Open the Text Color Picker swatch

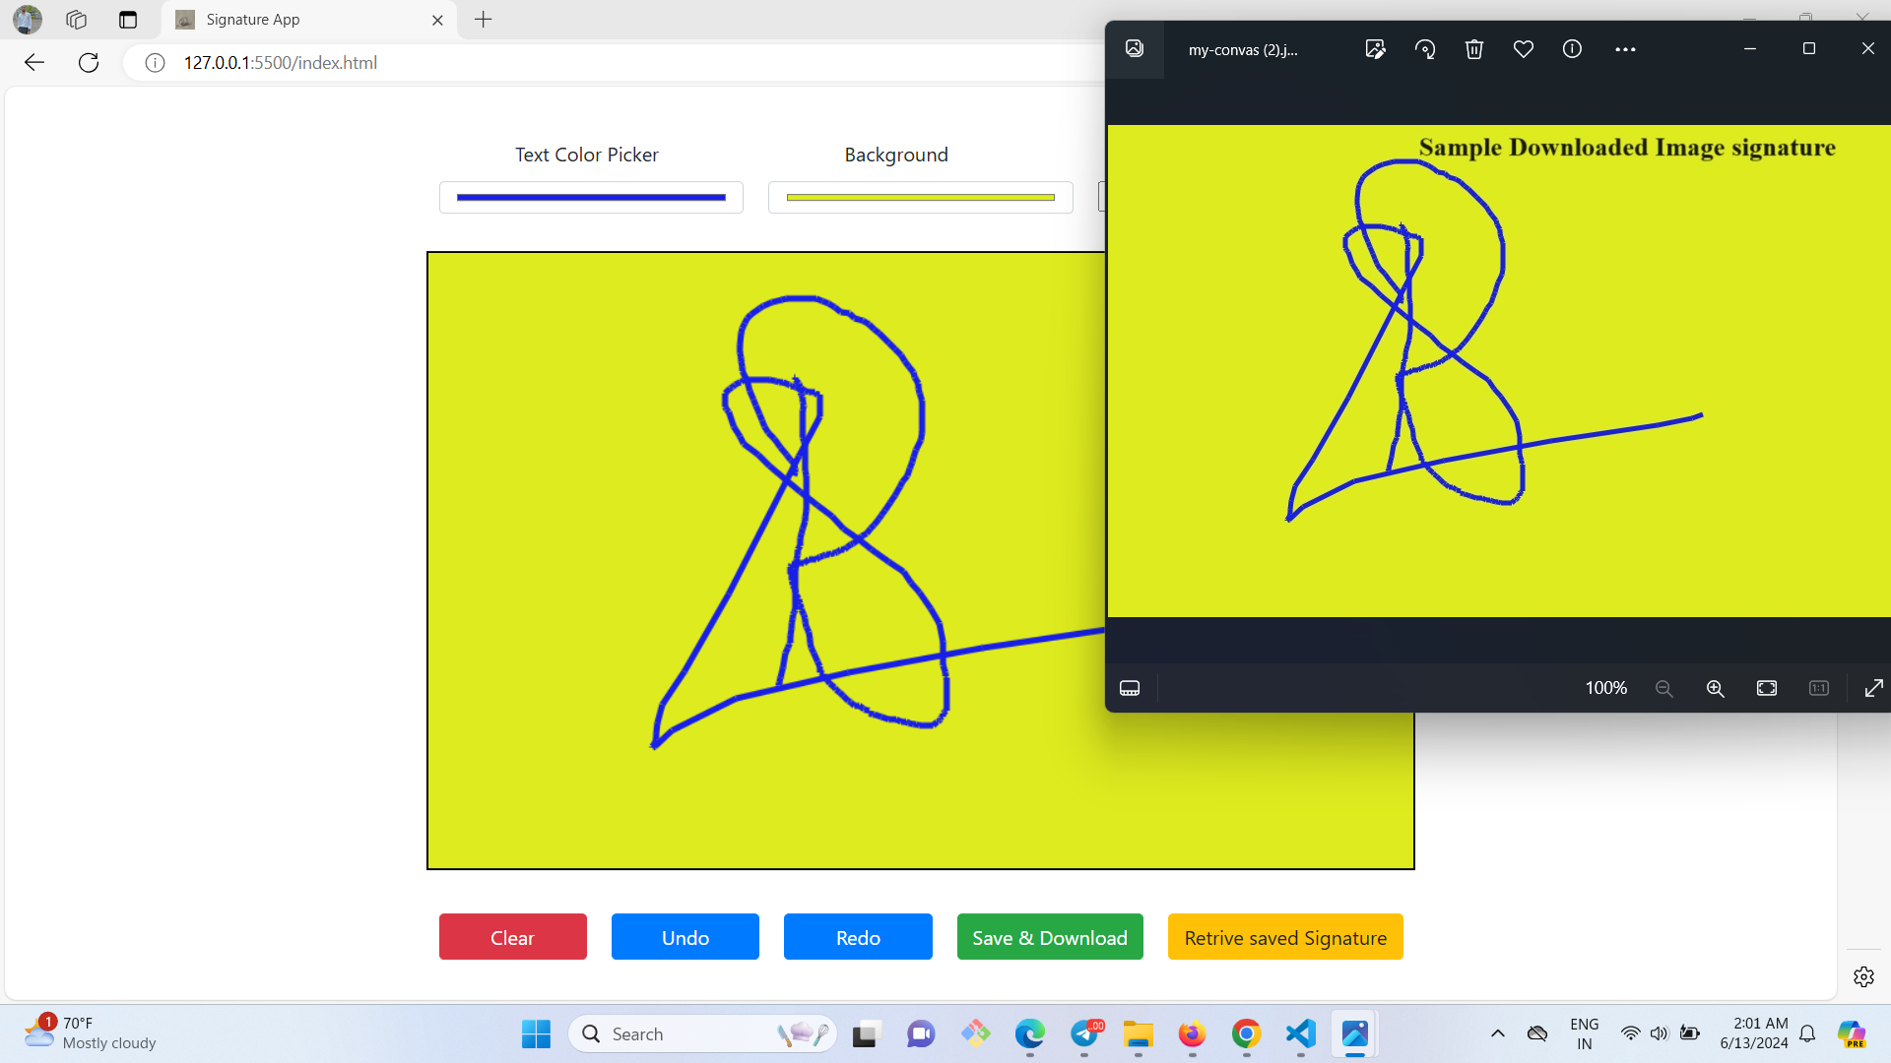pos(591,198)
